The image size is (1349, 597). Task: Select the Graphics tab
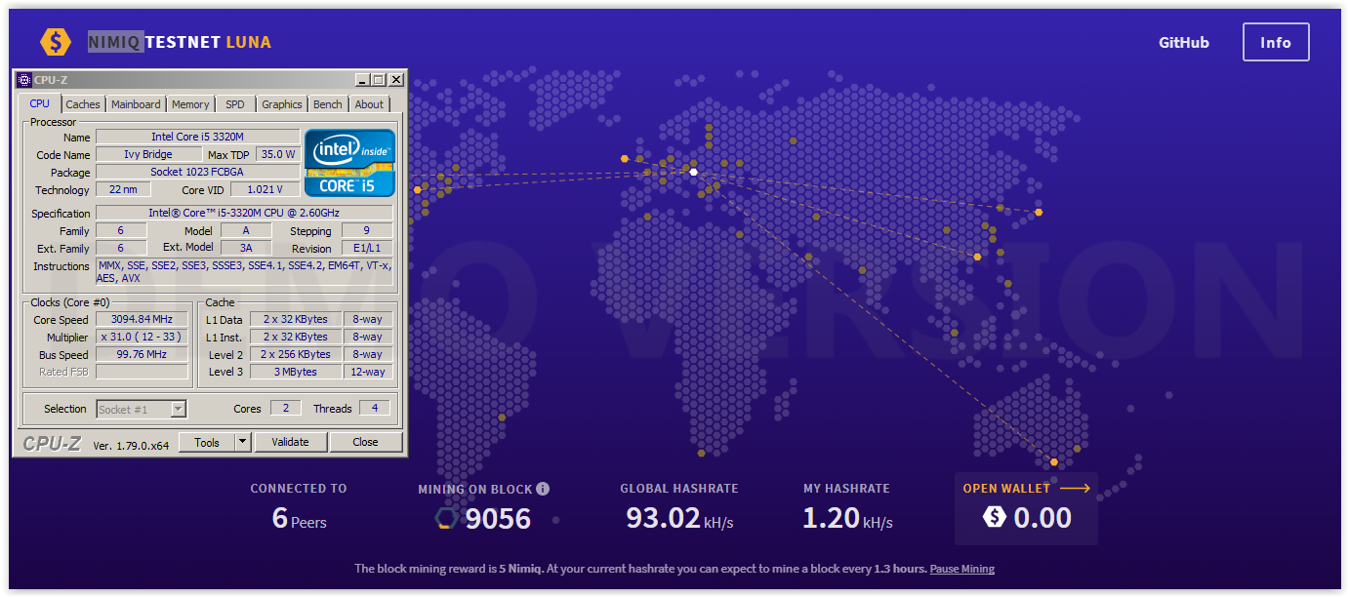282,104
